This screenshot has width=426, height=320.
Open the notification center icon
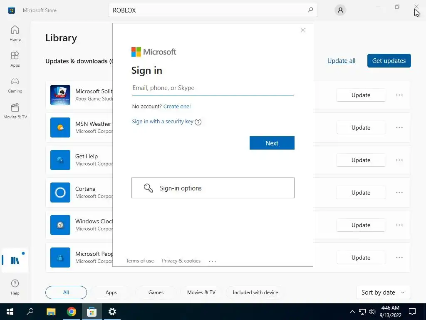[412, 312]
